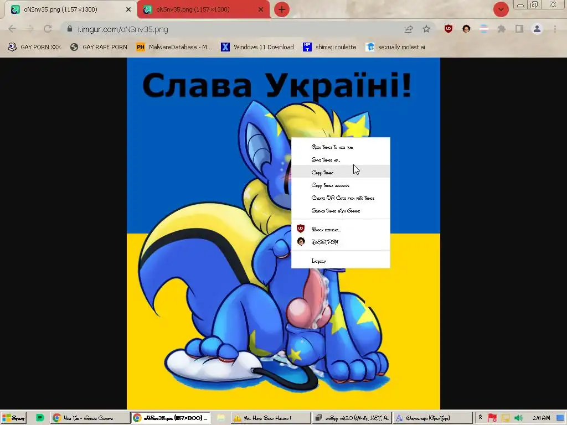Open the MalwareDatabase bookmark
This screenshot has height=425, width=567.
(x=174, y=47)
